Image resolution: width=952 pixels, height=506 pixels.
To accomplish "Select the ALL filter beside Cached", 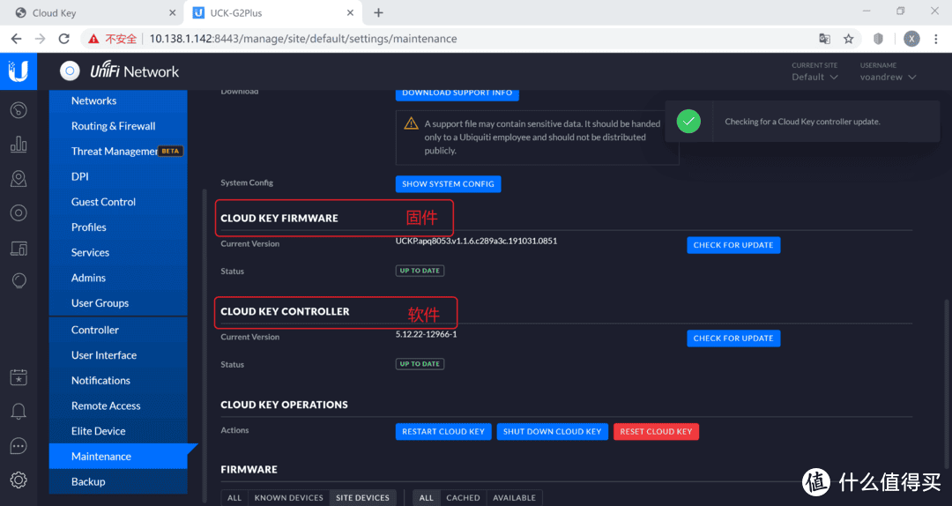I will tap(427, 497).
